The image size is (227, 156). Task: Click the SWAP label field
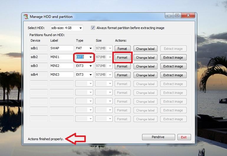pos(62,48)
